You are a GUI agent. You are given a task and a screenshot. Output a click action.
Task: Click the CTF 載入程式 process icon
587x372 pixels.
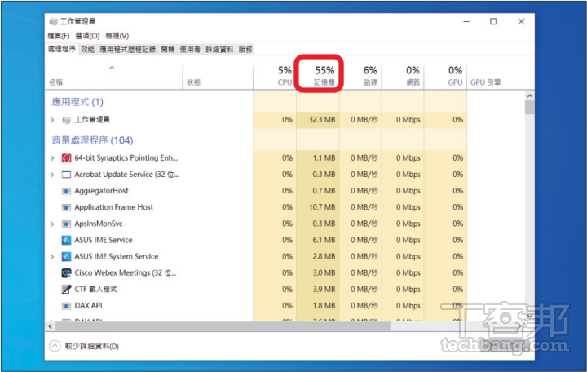pos(67,289)
